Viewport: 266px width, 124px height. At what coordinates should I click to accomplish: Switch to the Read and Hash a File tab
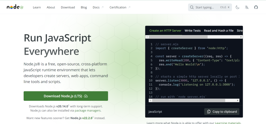(x=219, y=30)
